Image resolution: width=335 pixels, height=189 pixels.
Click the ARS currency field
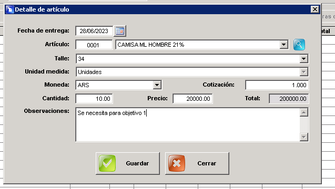118,85
